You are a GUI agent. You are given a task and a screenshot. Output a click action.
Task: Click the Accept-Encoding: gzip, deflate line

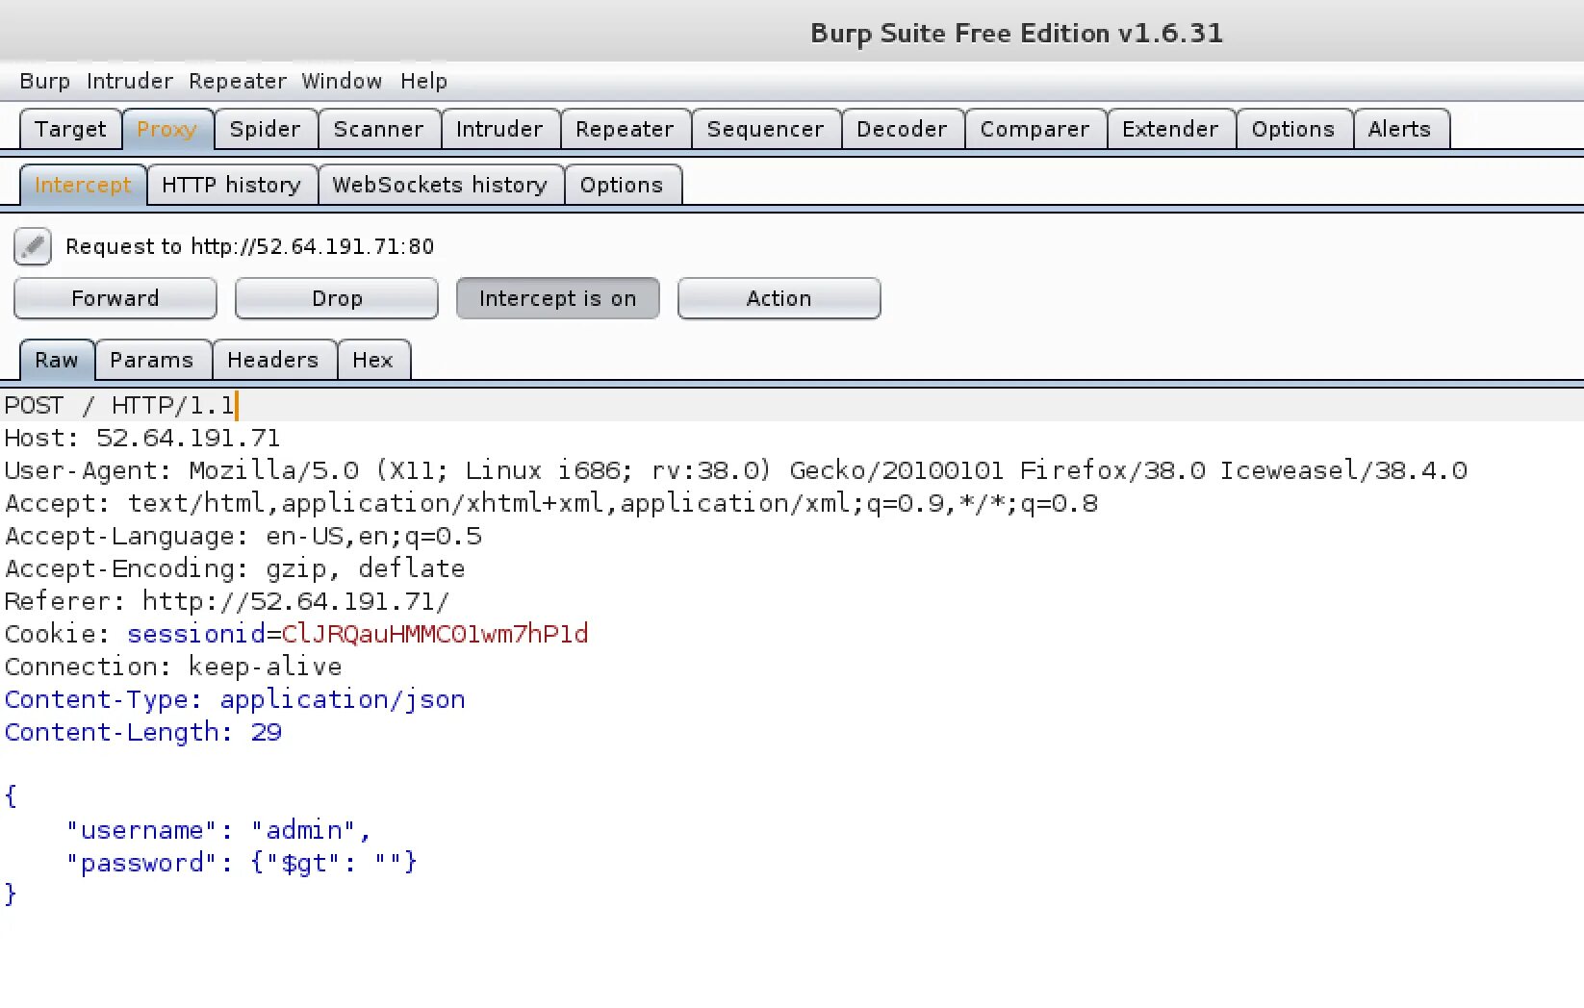pos(235,569)
